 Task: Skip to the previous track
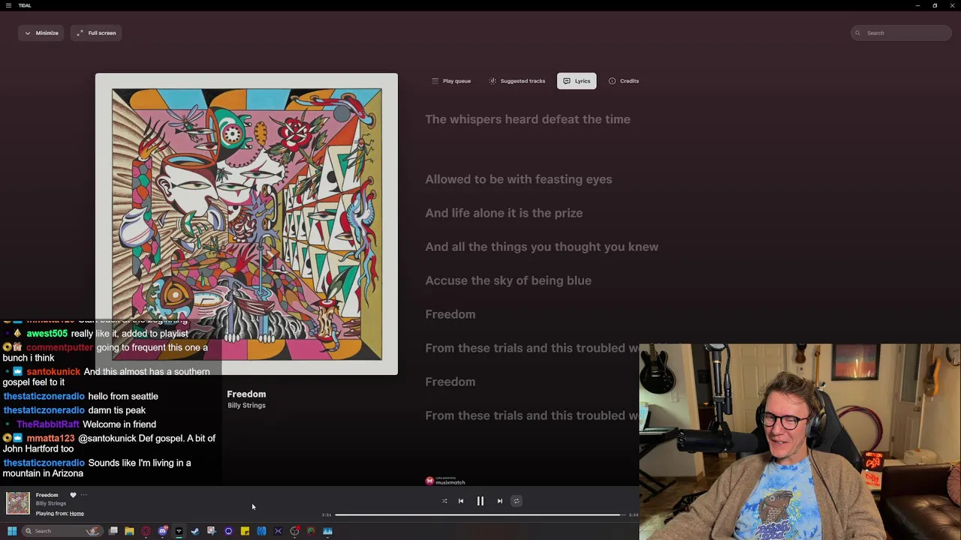(461, 501)
